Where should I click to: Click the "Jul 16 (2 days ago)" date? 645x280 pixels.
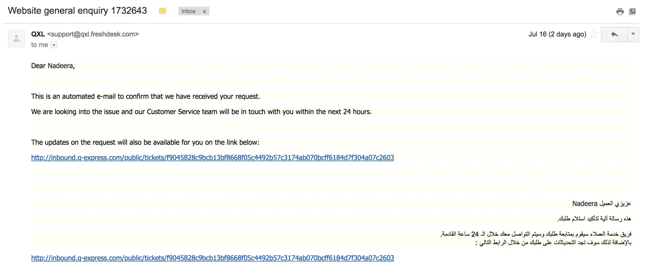[557, 34]
